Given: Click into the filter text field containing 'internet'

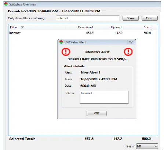Looking at the screenshot, I should [88, 18].
